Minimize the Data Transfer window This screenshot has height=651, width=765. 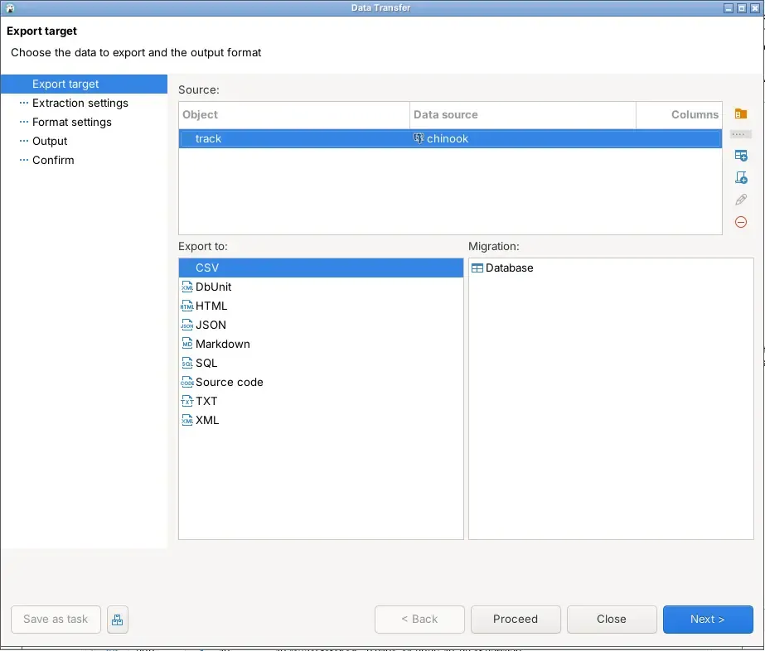pos(729,7)
